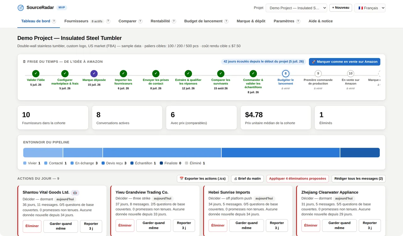Viewport: 403px width, 236px height.
Task: Click Reporter 3 j on Zhejiang Clearwater card
Action: tap(370, 225)
